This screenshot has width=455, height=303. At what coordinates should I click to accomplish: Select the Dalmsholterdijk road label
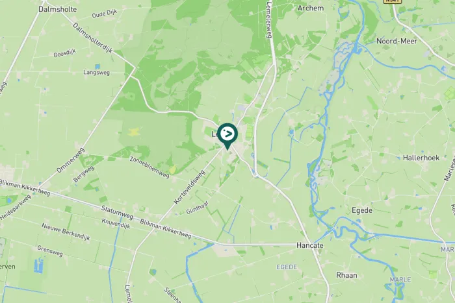(92, 38)
